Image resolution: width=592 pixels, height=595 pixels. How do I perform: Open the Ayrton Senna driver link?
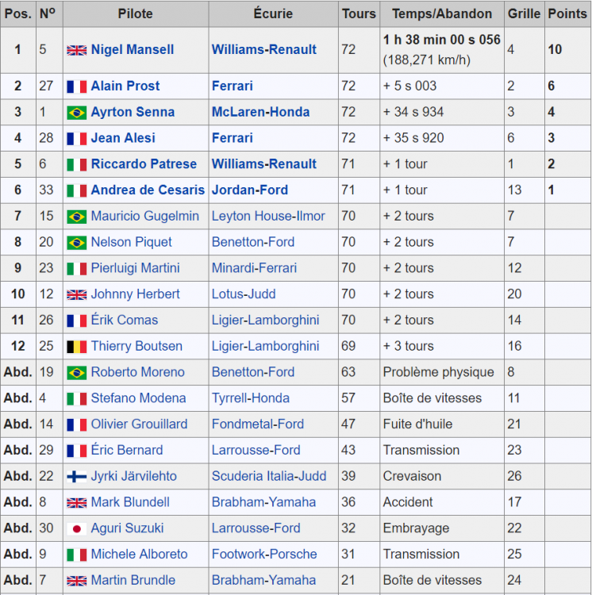pos(133,112)
